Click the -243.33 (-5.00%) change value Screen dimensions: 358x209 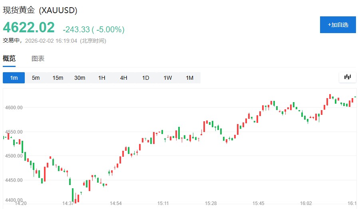pyautogui.click(x=93, y=30)
